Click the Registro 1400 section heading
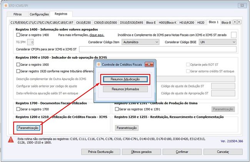 57,29
